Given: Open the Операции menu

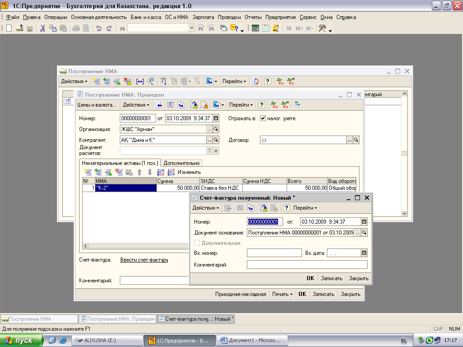Looking at the screenshot, I should (x=56, y=17).
